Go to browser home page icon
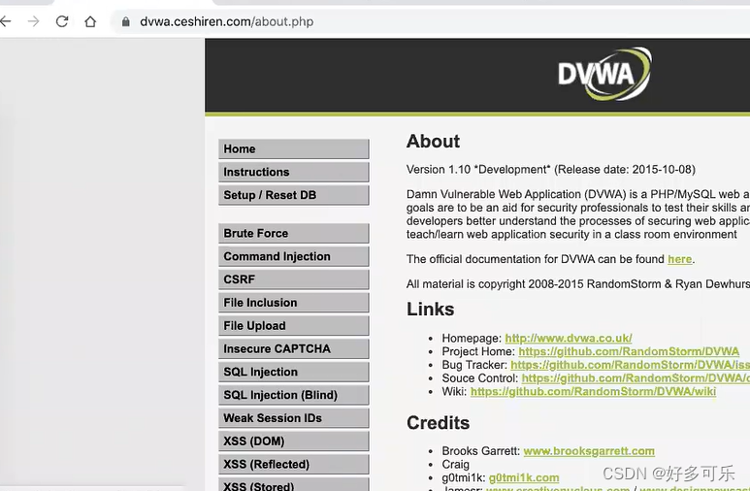The width and height of the screenshot is (750, 491). coord(90,21)
